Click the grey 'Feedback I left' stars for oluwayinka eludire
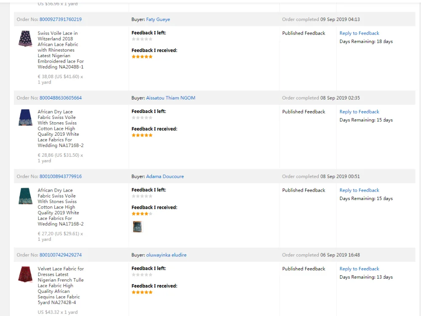This screenshot has width=421, height=316. tap(142, 275)
